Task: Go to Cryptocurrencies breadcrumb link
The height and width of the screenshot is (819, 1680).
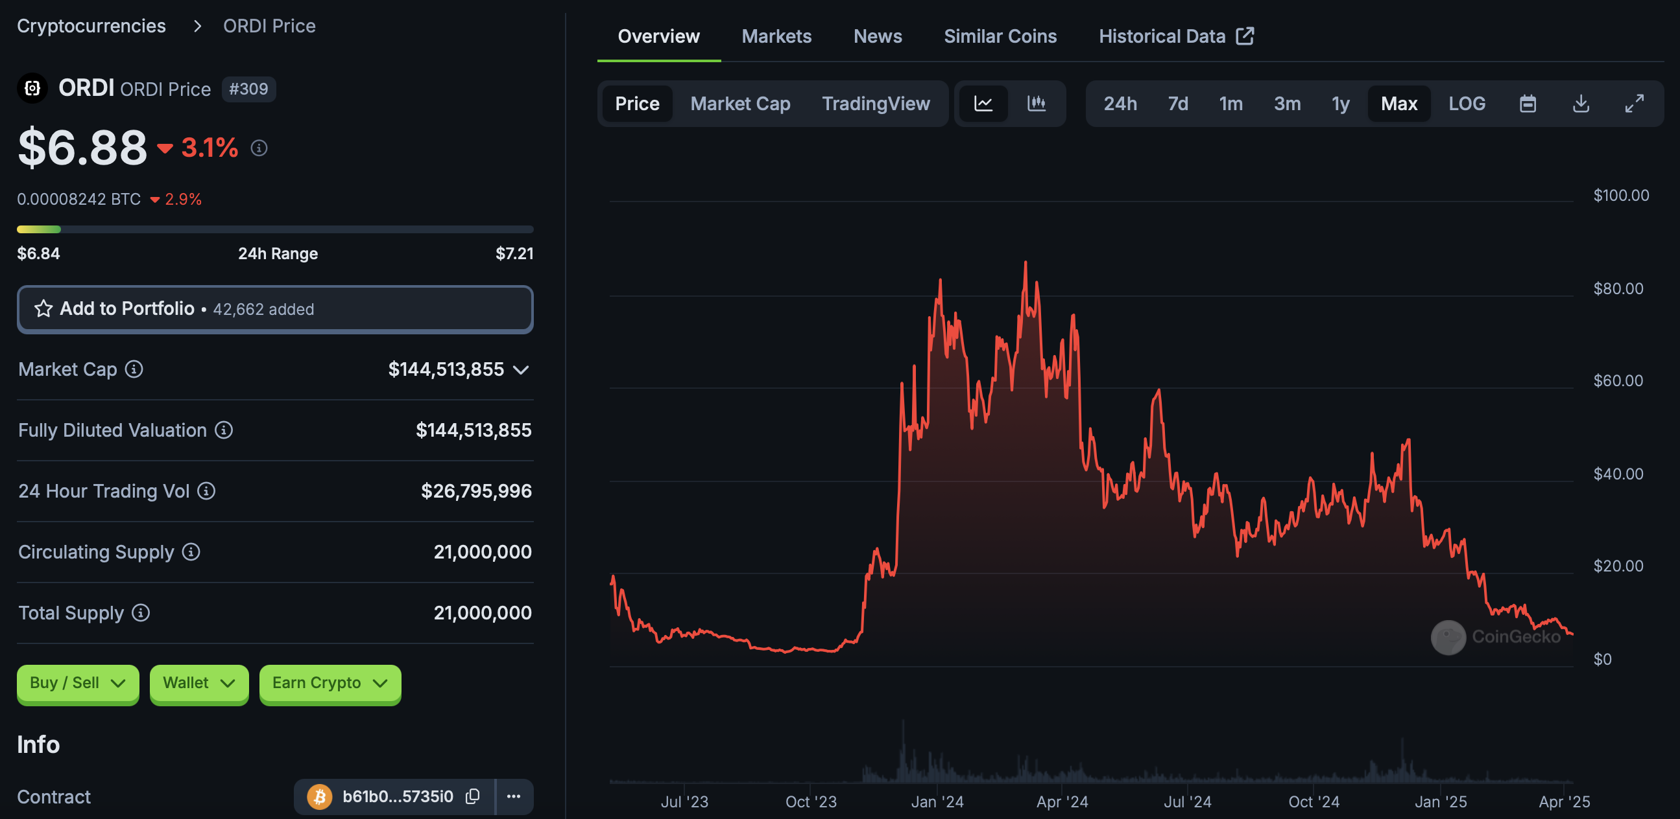Action: pos(91,26)
